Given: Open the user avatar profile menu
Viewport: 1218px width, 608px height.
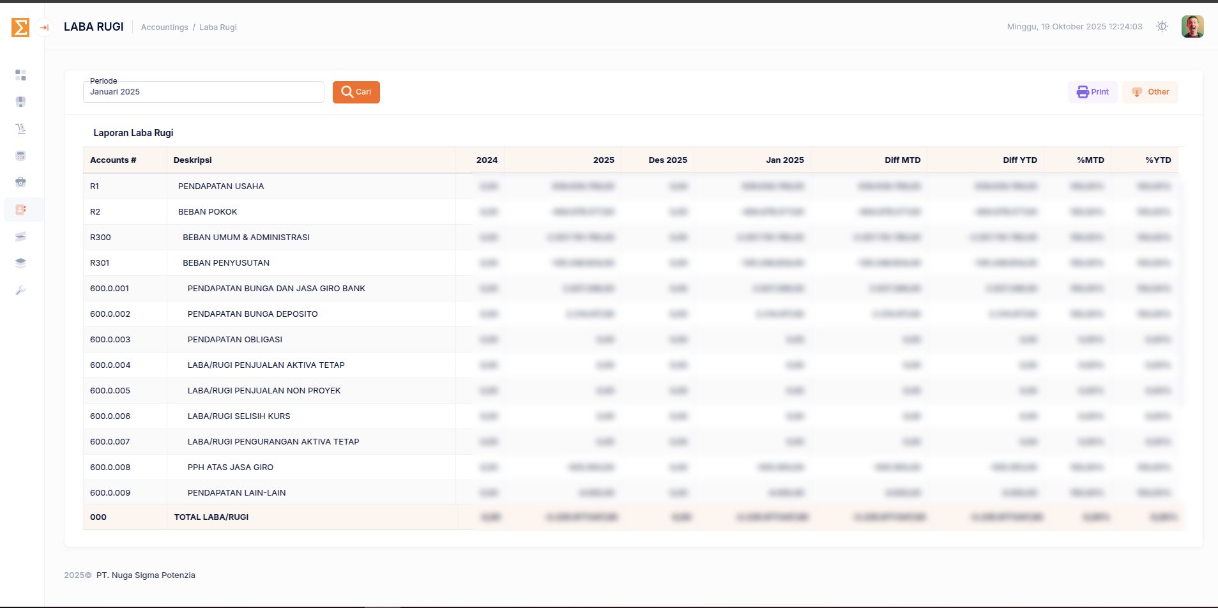Looking at the screenshot, I should pyautogui.click(x=1192, y=27).
